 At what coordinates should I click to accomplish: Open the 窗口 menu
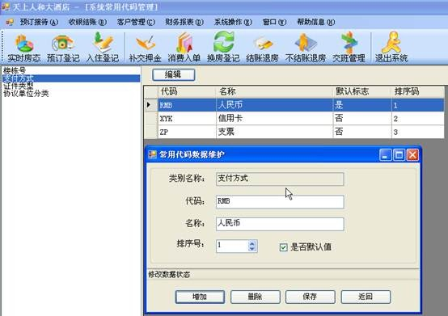click(274, 22)
